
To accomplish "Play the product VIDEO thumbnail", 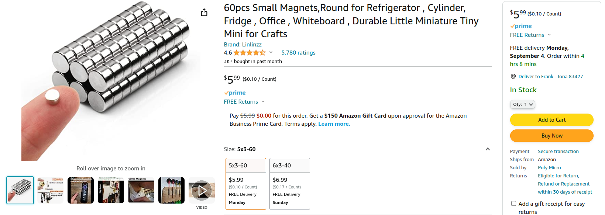I will click(202, 190).
